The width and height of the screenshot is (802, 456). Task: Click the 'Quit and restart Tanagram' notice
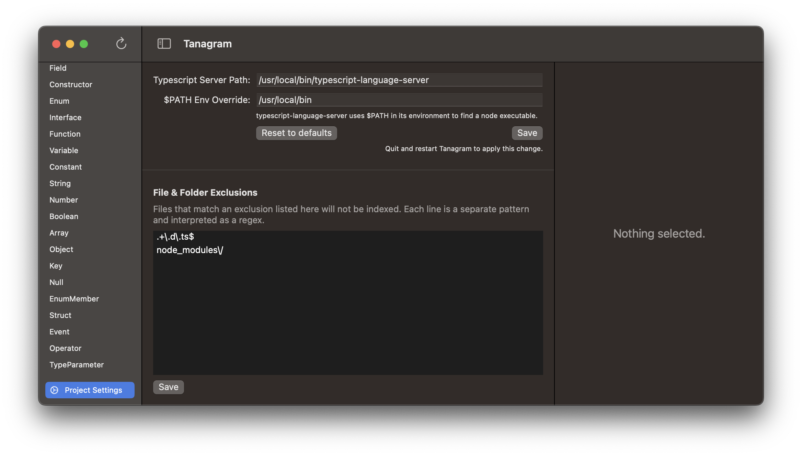(x=464, y=149)
